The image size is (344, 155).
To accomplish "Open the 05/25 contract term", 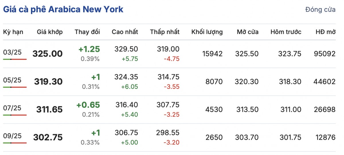I will [12, 80].
